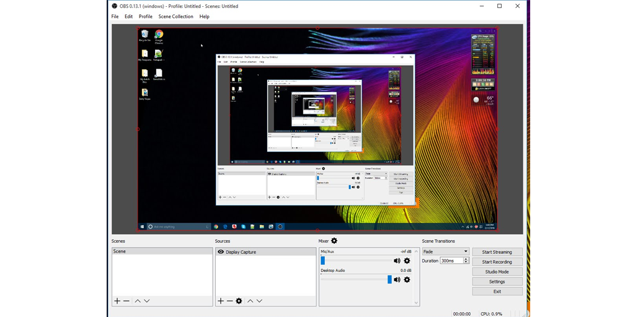Click the Google Chrome desktop icon in the preview
Viewport: 635px width, 317px height.
[159, 36]
